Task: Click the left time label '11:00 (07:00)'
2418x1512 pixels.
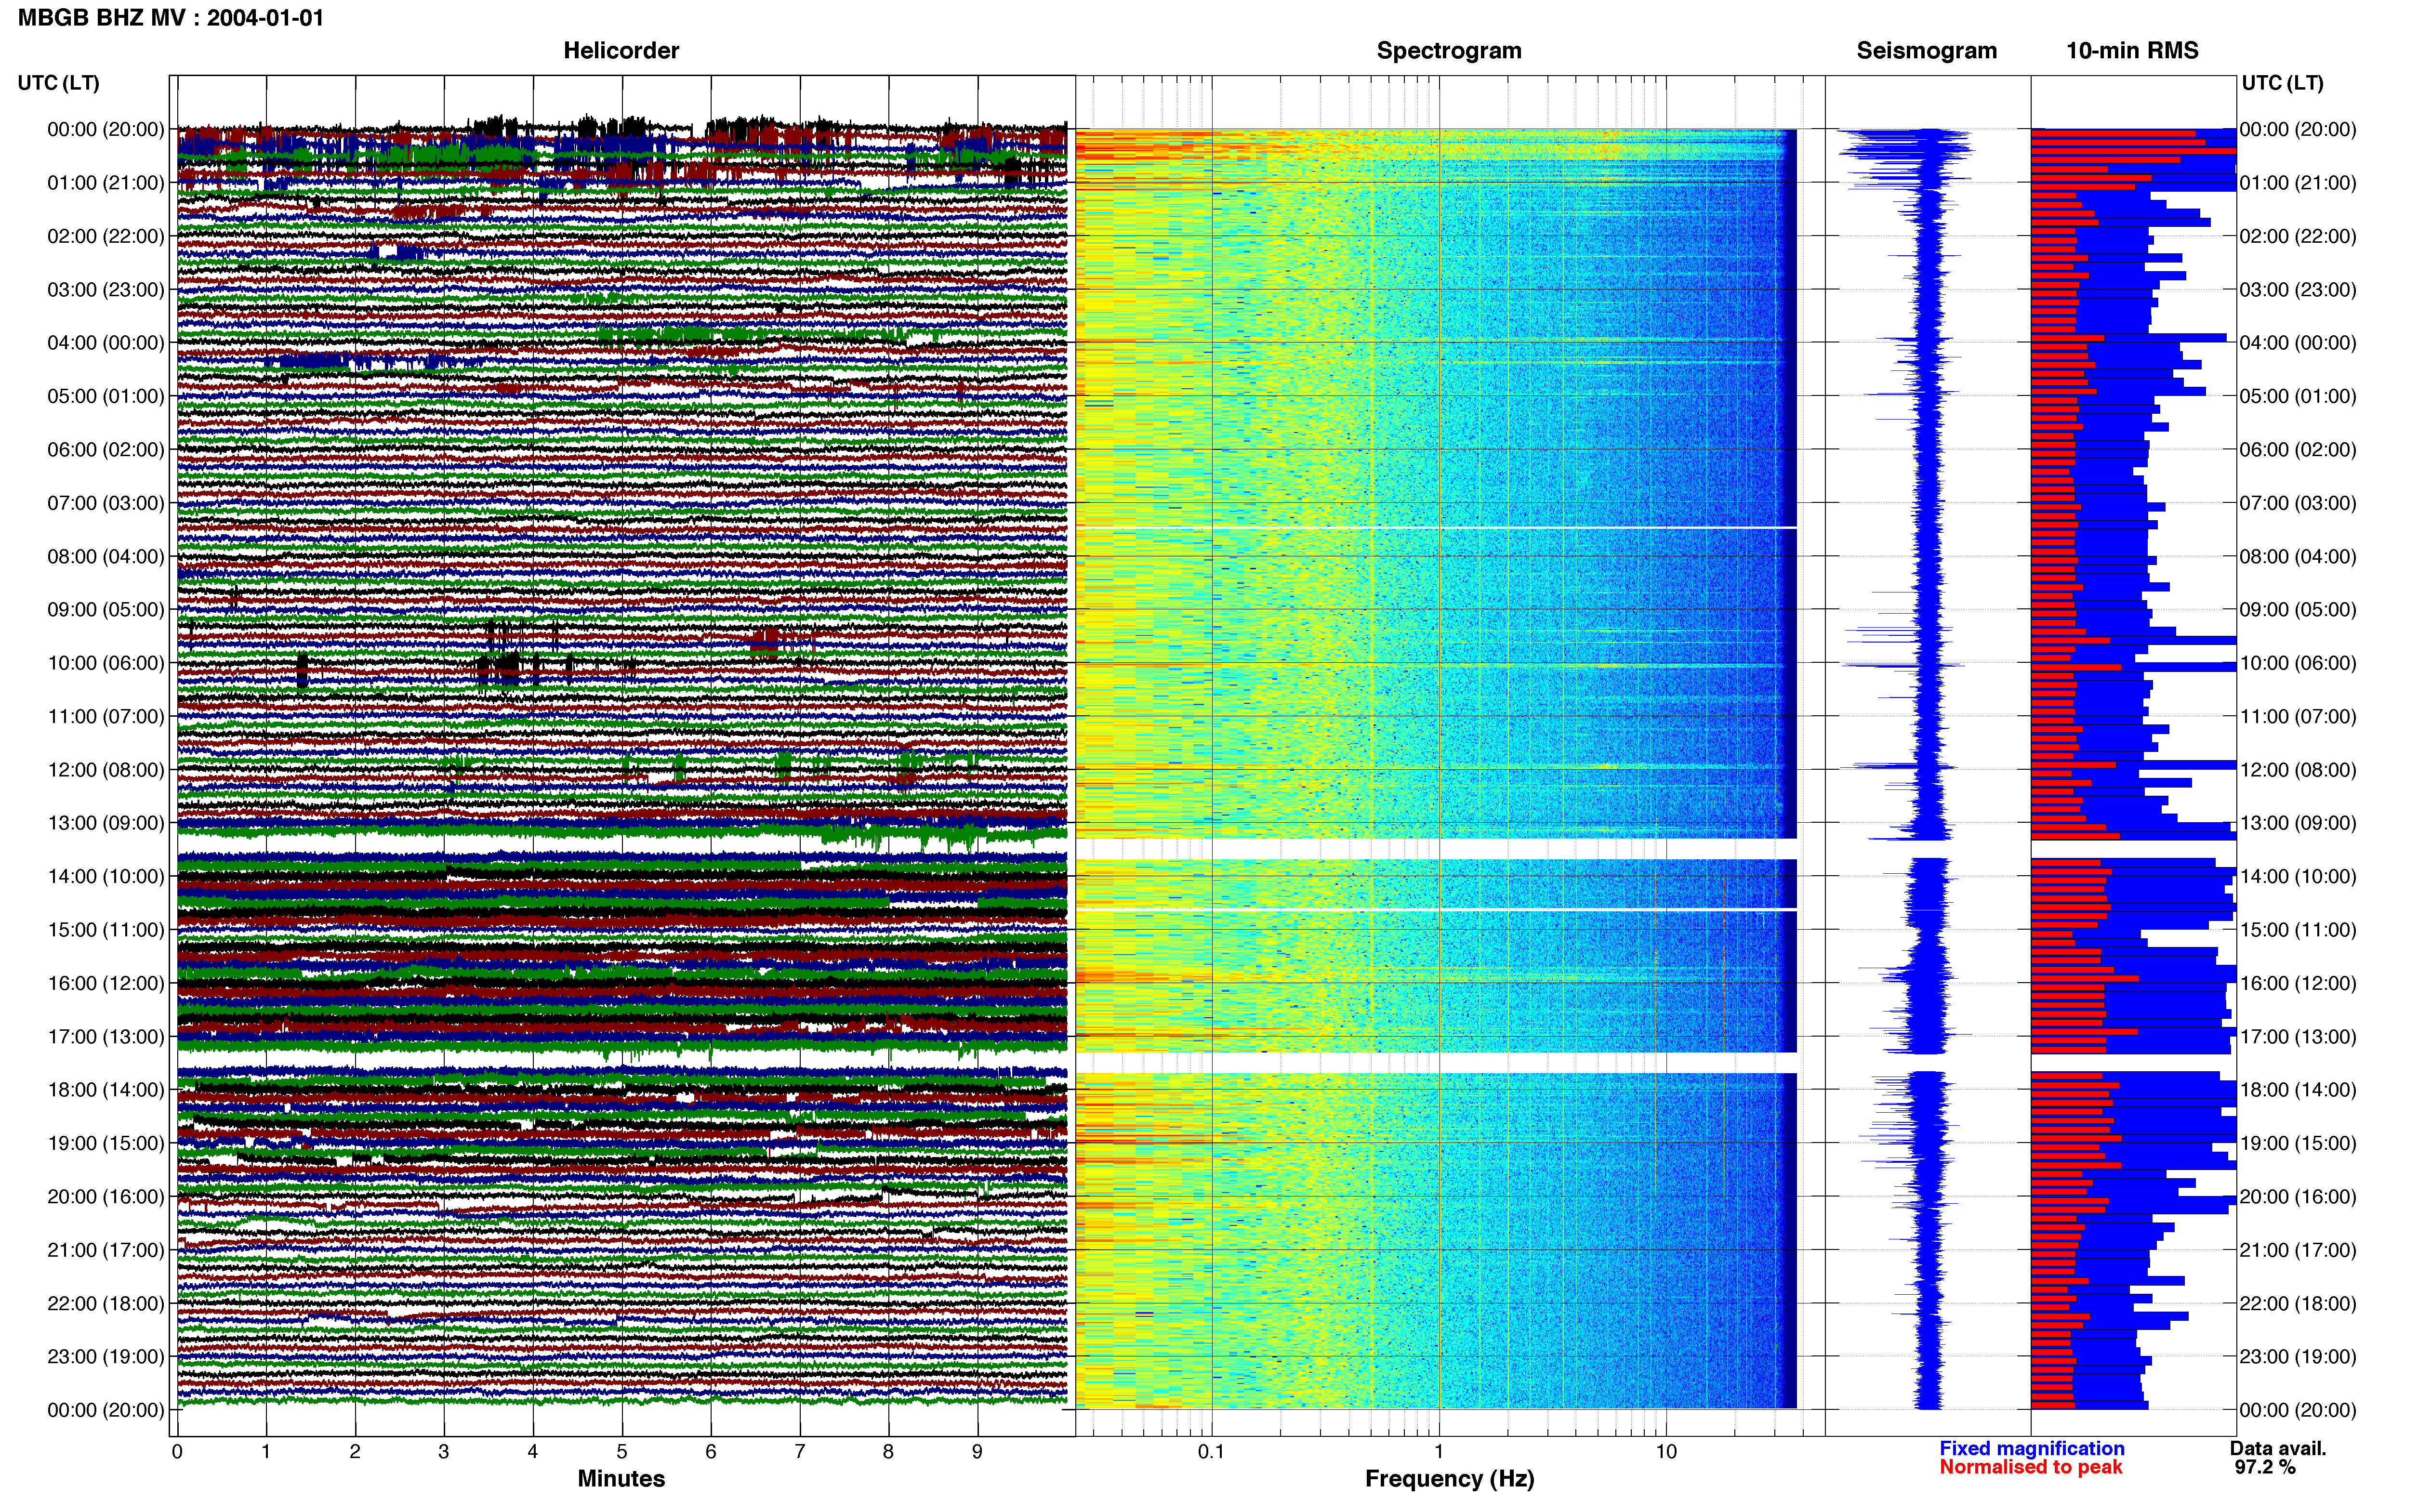Action: point(106,716)
